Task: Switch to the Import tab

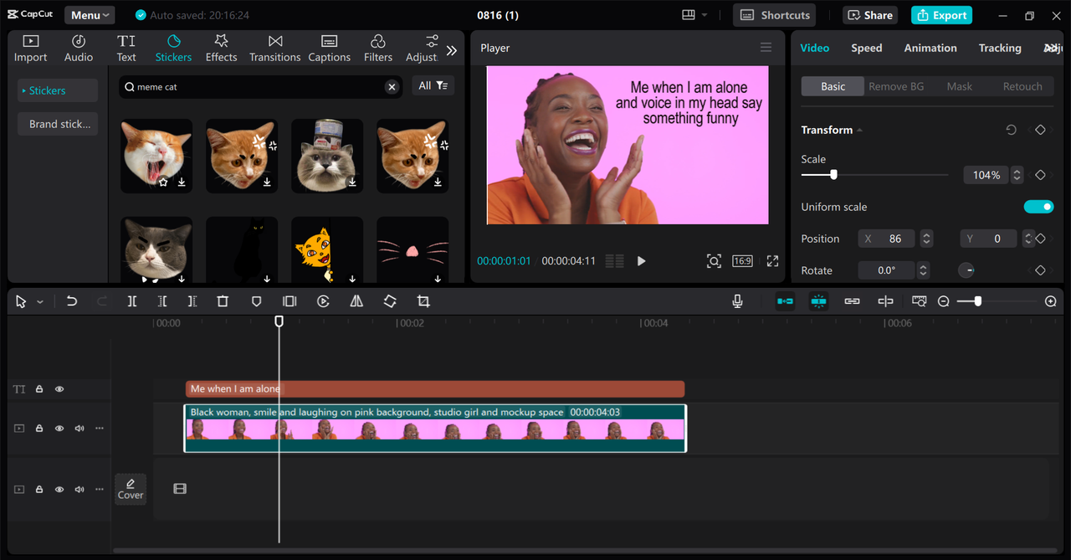Action: (x=30, y=49)
